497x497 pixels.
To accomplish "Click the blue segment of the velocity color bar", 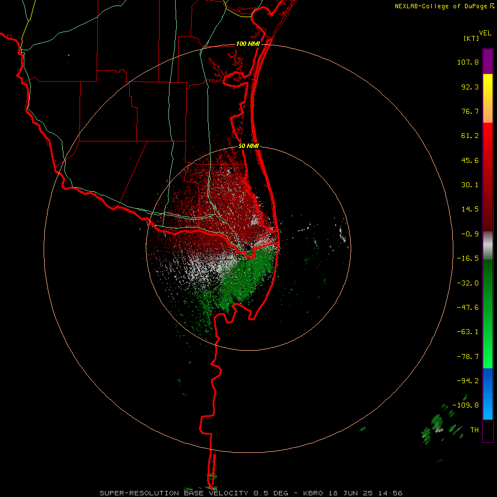I will pos(488,394).
